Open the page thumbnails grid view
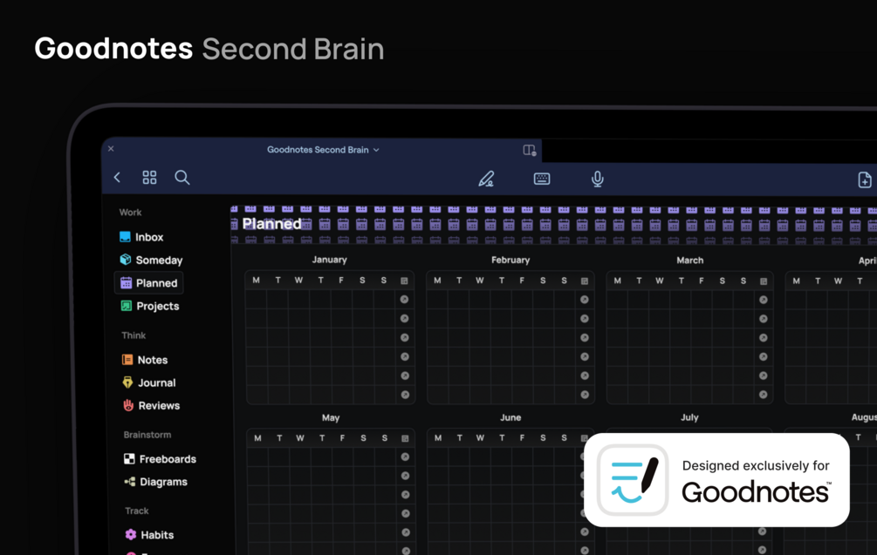Image resolution: width=877 pixels, height=555 pixels. pyautogui.click(x=149, y=178)
